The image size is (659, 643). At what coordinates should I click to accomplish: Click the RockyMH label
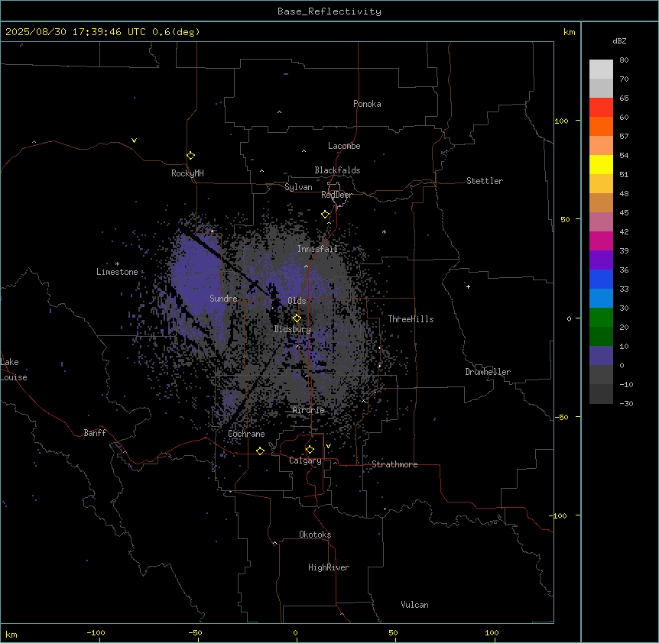(187, 173)
